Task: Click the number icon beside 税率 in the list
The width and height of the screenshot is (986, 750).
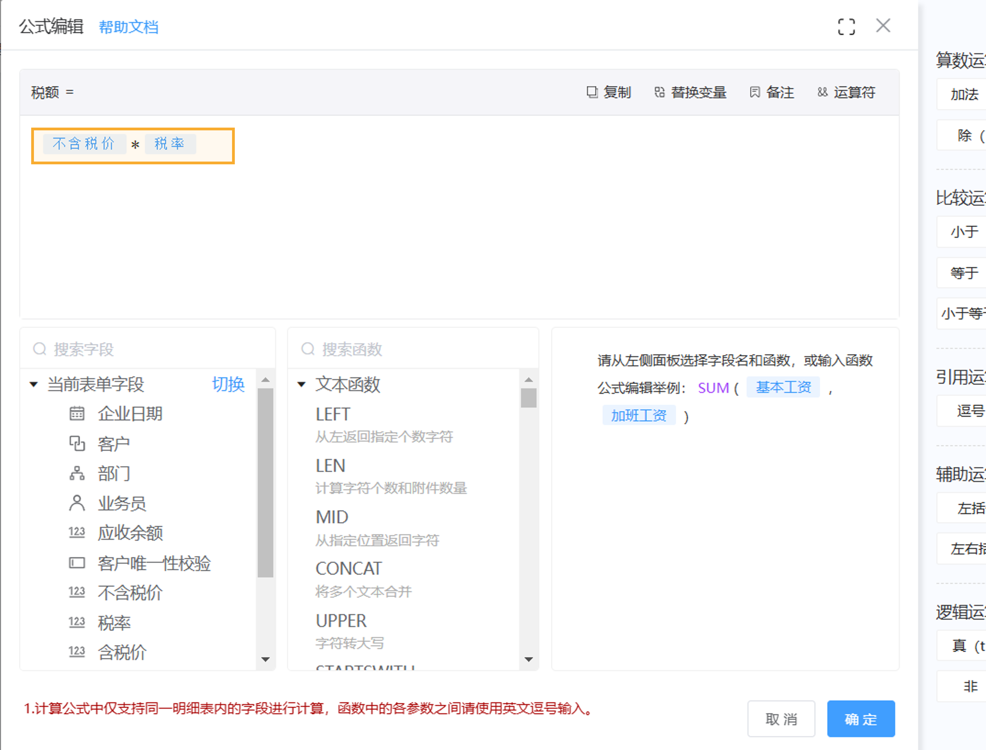Action: click(77, 622)
